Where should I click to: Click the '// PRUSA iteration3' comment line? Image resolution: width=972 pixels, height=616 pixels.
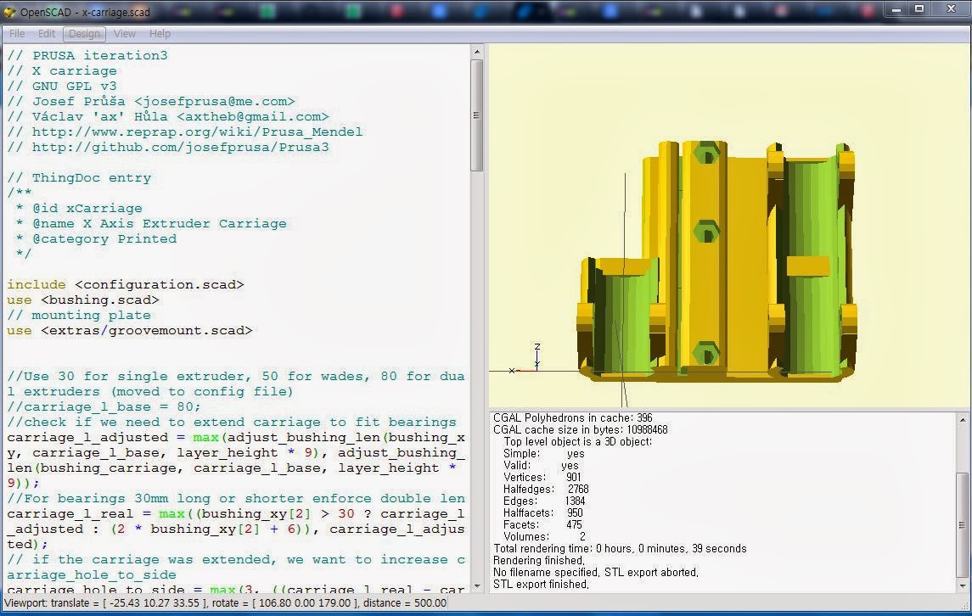[x=87, y=55]
